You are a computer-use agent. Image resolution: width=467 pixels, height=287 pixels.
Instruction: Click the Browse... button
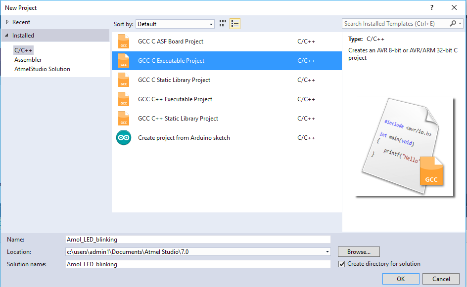[359, 252]
